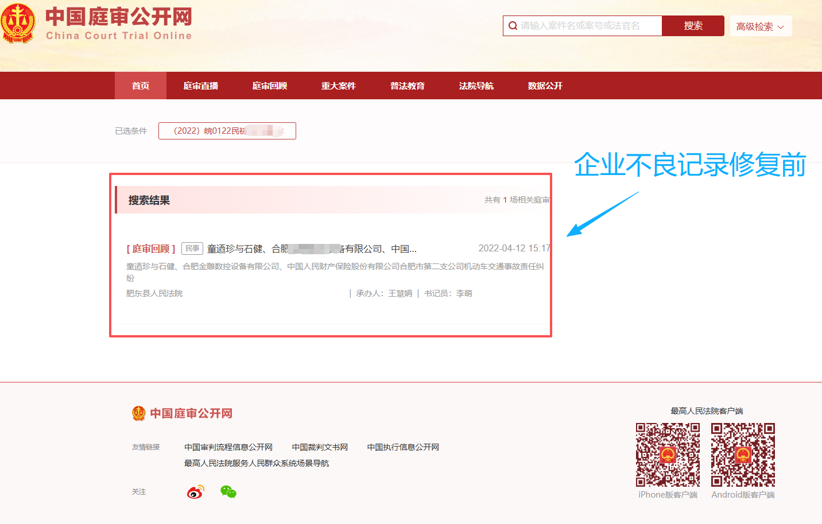The image size is (822, 524).
Task: Switch to the 庭审直播 tab
Action: click(201, 86)
